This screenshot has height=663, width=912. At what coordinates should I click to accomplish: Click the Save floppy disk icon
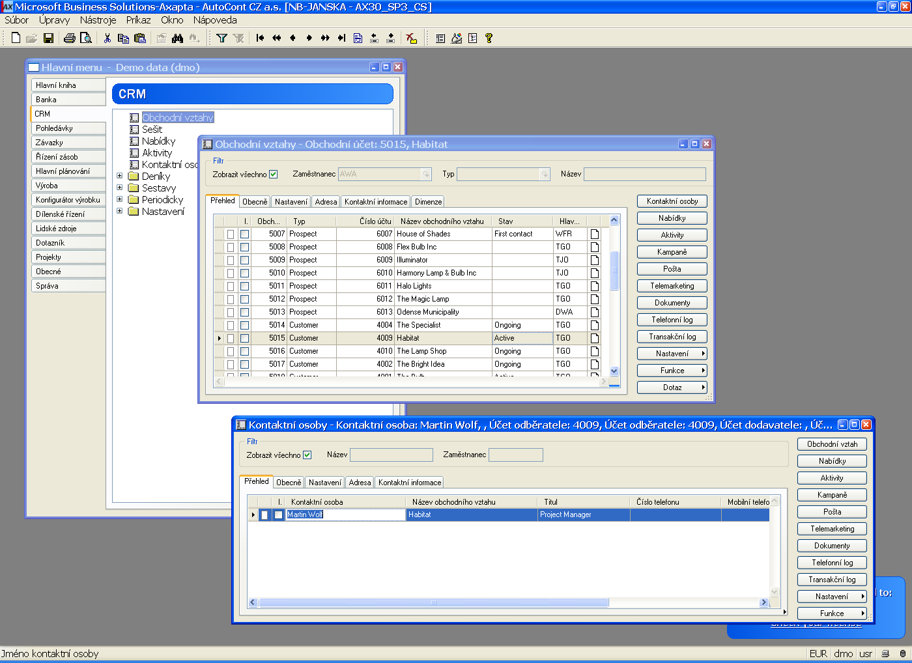pyautogui.click(x=48, y=38)
